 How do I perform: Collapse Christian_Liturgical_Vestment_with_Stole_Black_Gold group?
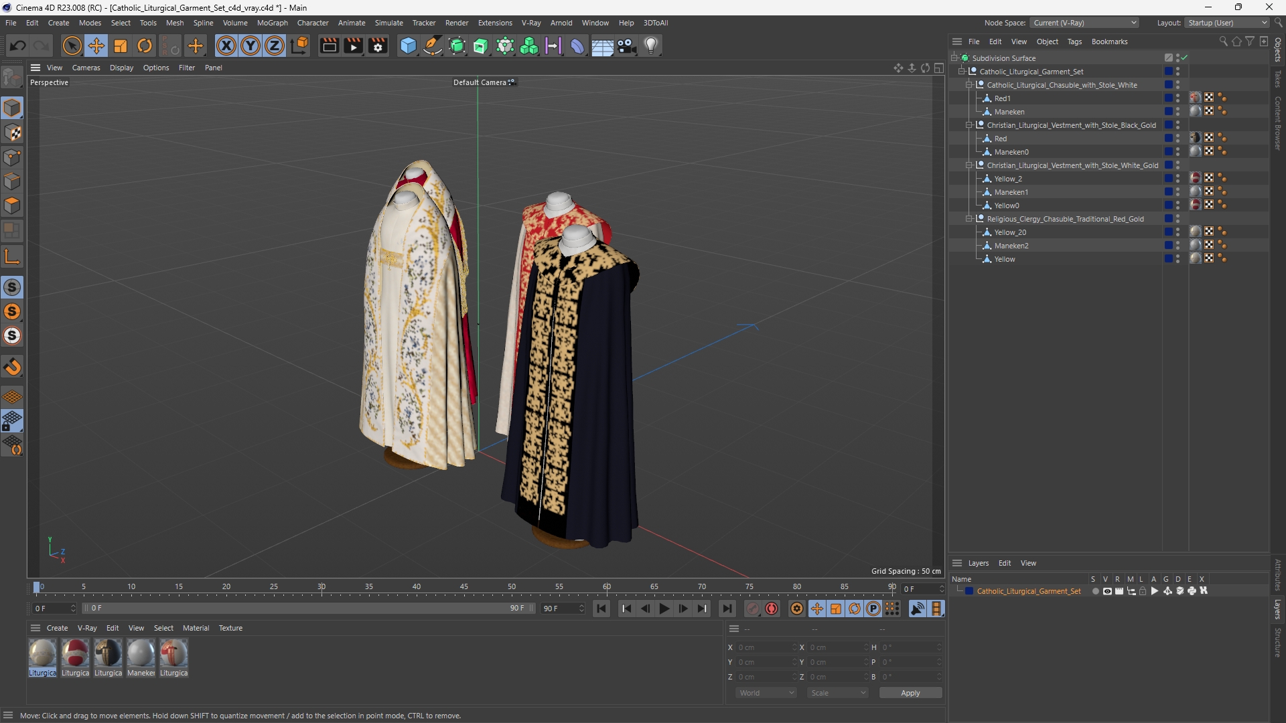point(969,125)
